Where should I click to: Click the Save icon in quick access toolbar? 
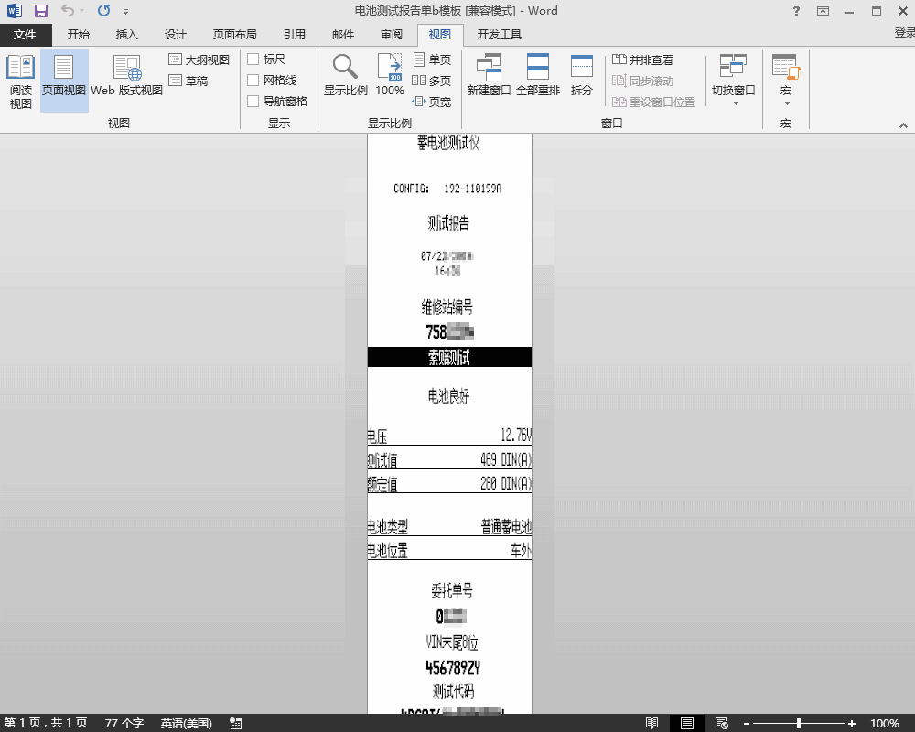[x=40, y=11]
